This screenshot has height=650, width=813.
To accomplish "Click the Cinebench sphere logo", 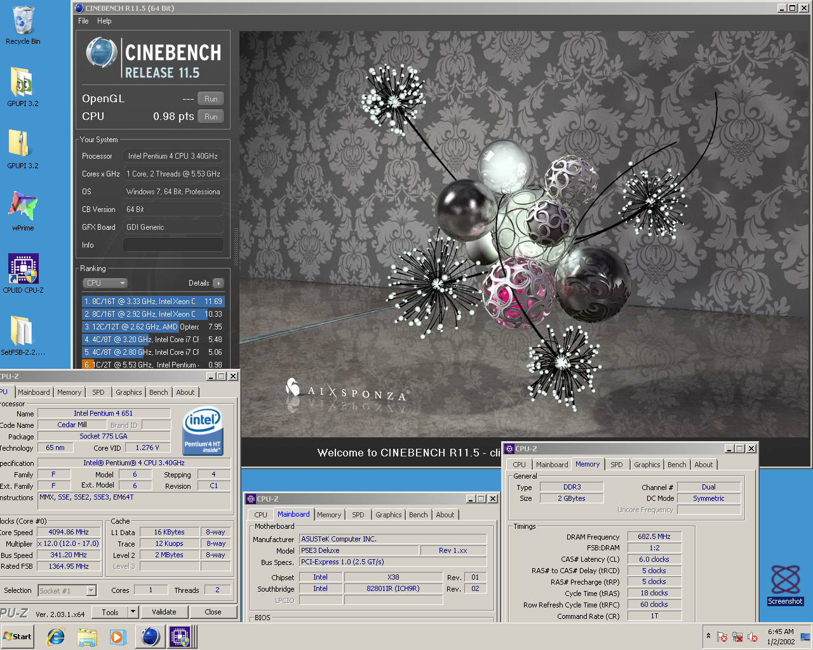I will (101, 53).
